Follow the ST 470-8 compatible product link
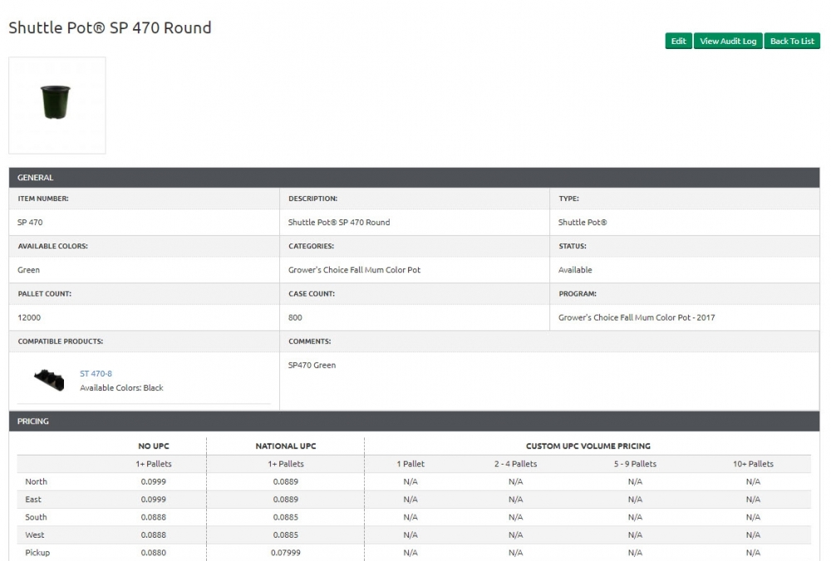 click(x=96, y=373)
